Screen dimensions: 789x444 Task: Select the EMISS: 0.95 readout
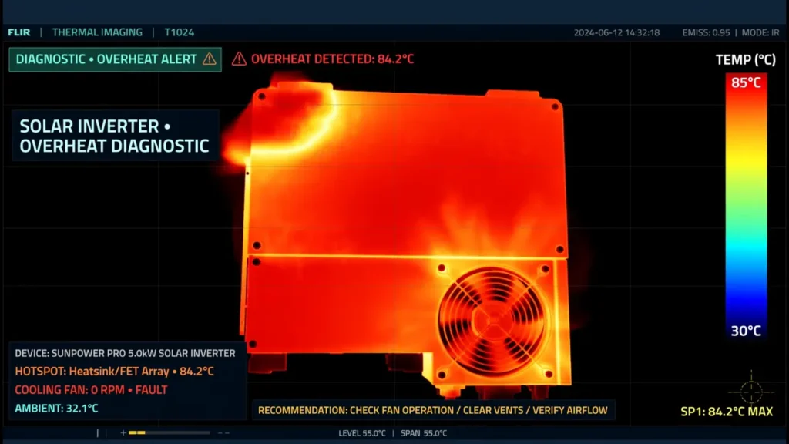pos(706,32)
